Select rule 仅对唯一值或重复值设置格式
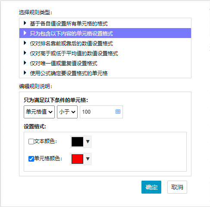 tap(105, 63)
